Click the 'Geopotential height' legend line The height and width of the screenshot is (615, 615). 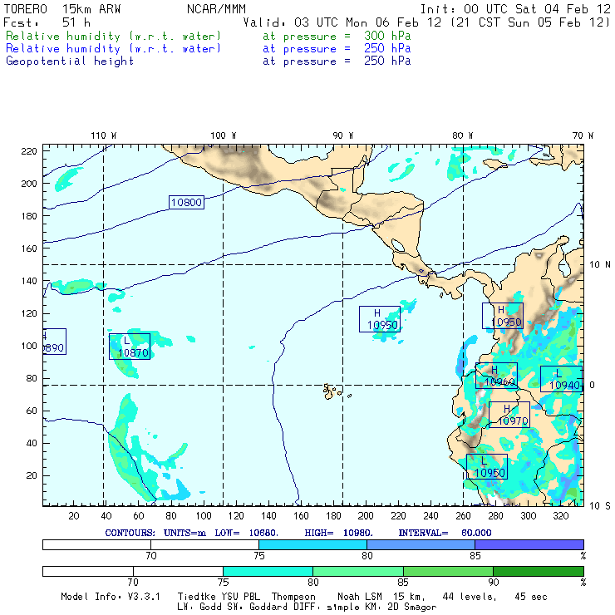[208, 61]
